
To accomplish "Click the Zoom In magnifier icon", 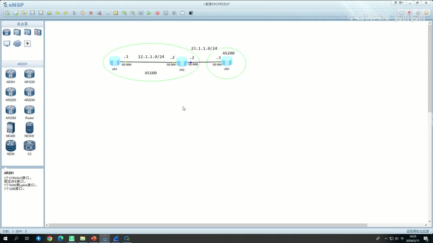I will [124, 13].
